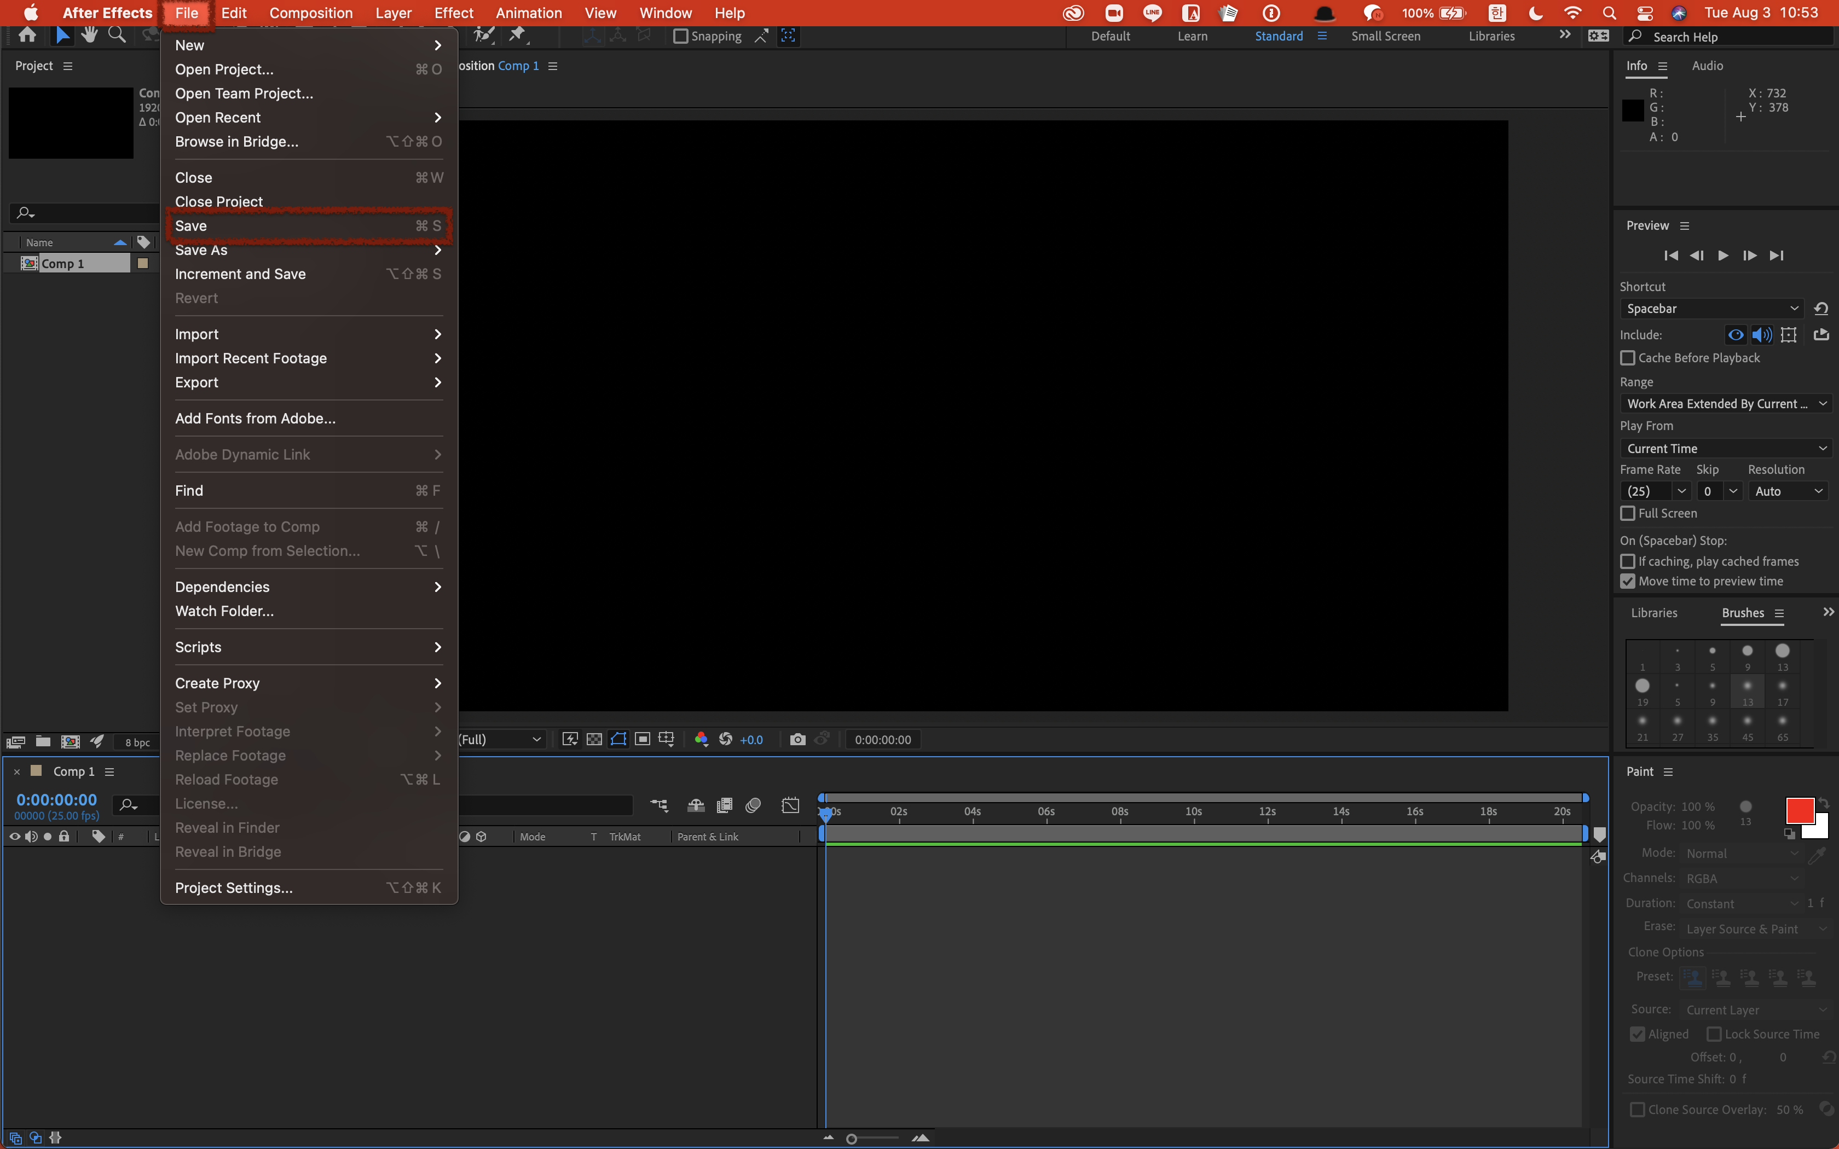Viewport: 1839px width, 1149px height.
Task: Toggle transparency grid icon in viewer
Action: coord(594,739)
